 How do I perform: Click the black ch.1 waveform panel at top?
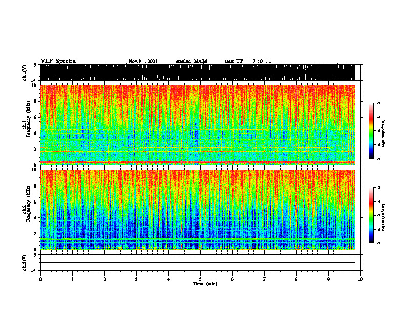pos(198,73)
